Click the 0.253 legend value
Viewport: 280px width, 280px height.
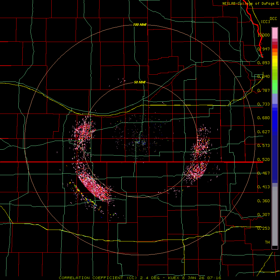click(x=264, y=228)
